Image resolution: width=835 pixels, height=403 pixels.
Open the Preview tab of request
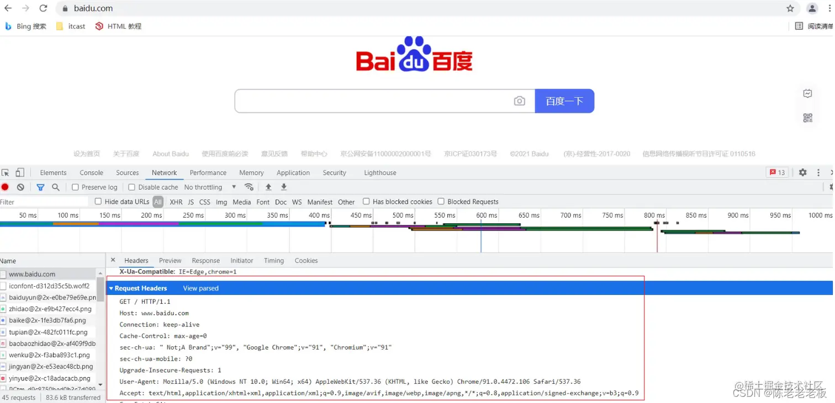170,261
